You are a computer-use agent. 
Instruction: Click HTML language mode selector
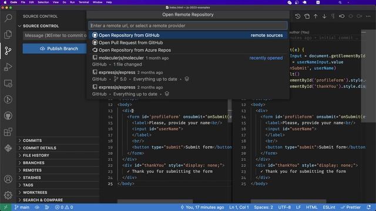click(x=312, y=207)
